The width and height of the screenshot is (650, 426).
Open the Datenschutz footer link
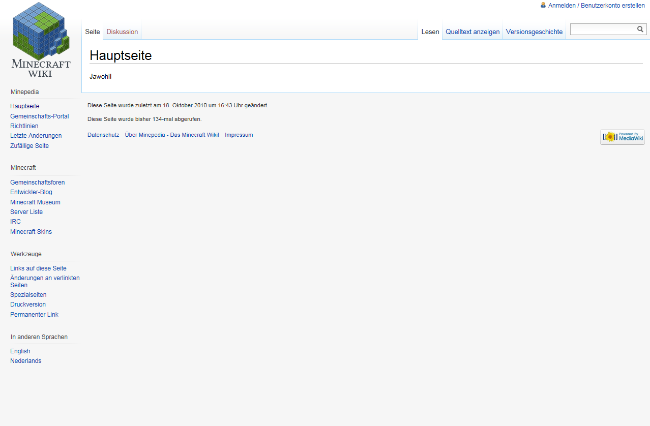103,135
